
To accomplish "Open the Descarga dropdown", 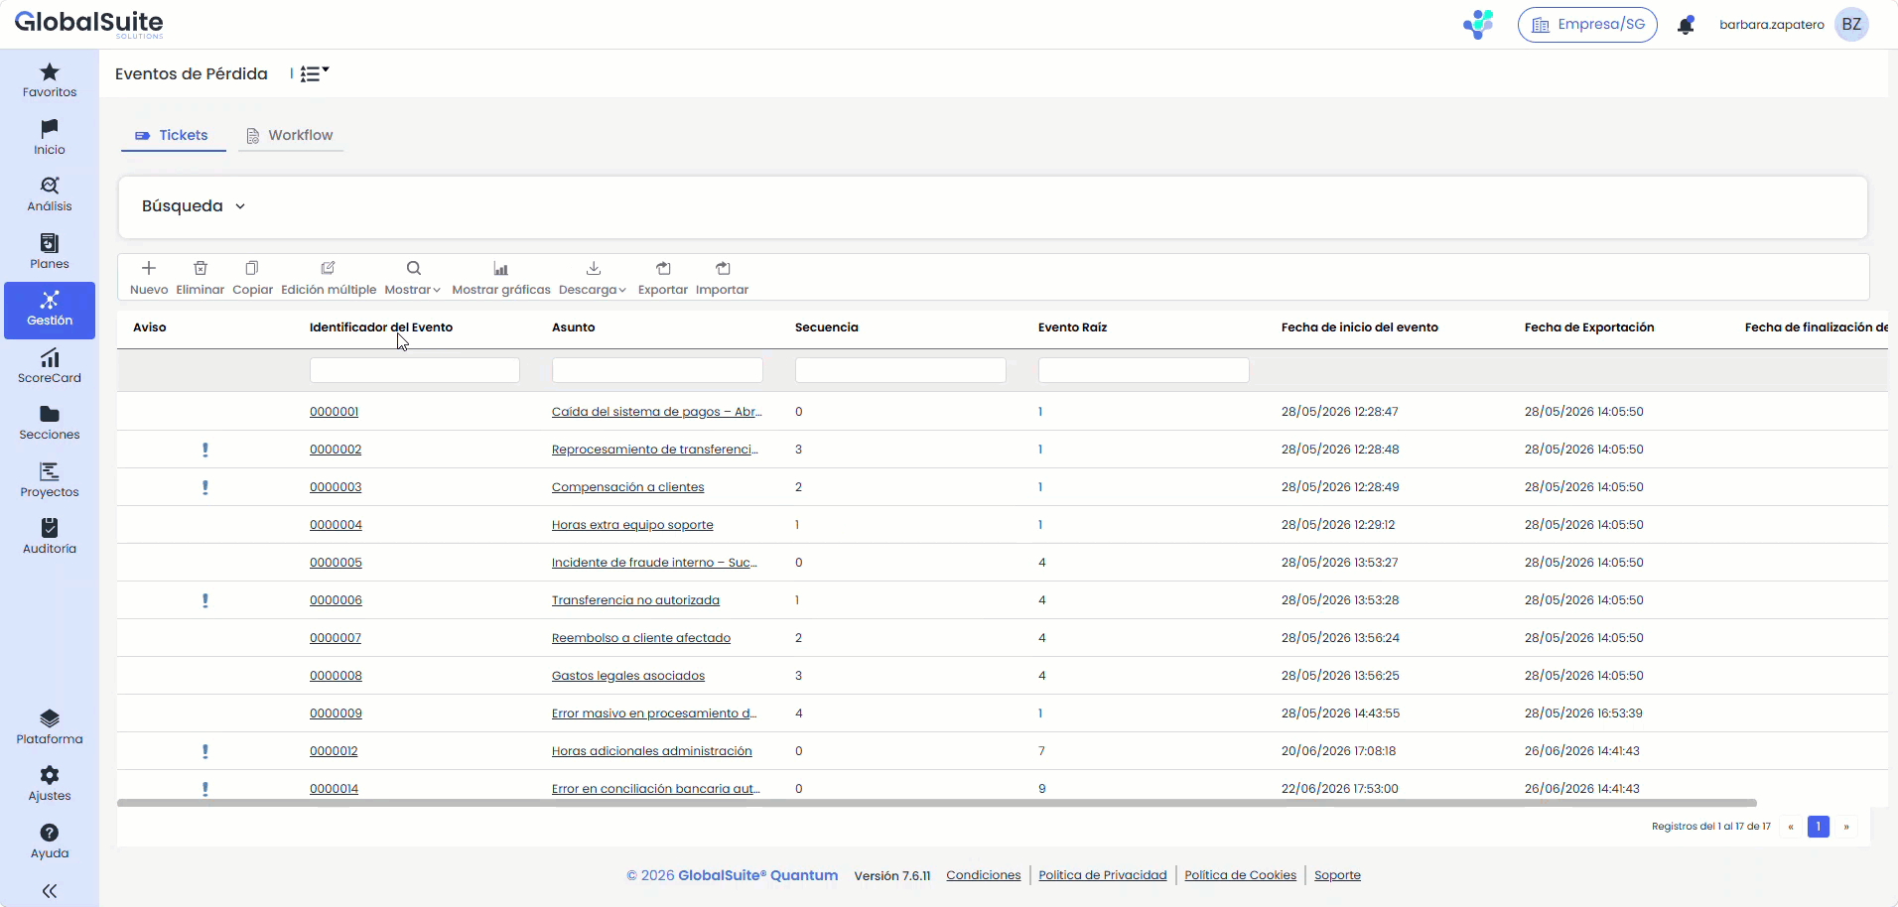I will [593, 278].
